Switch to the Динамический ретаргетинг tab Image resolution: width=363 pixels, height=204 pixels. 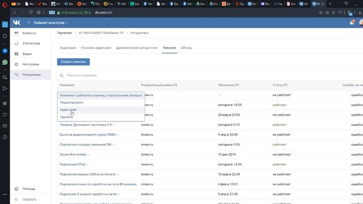(137, 48)
